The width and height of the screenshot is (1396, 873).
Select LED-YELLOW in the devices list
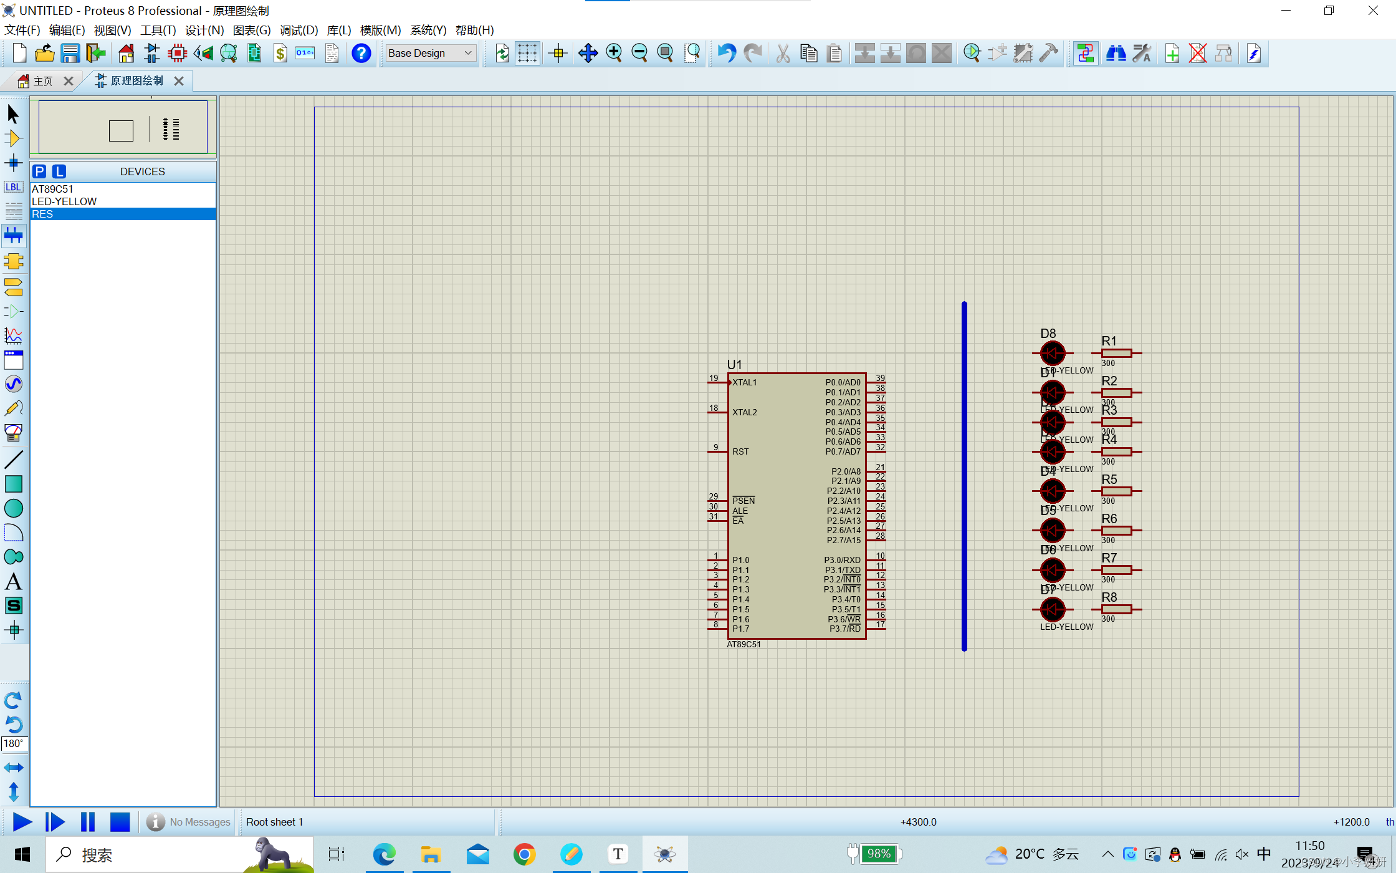point(64,201)
